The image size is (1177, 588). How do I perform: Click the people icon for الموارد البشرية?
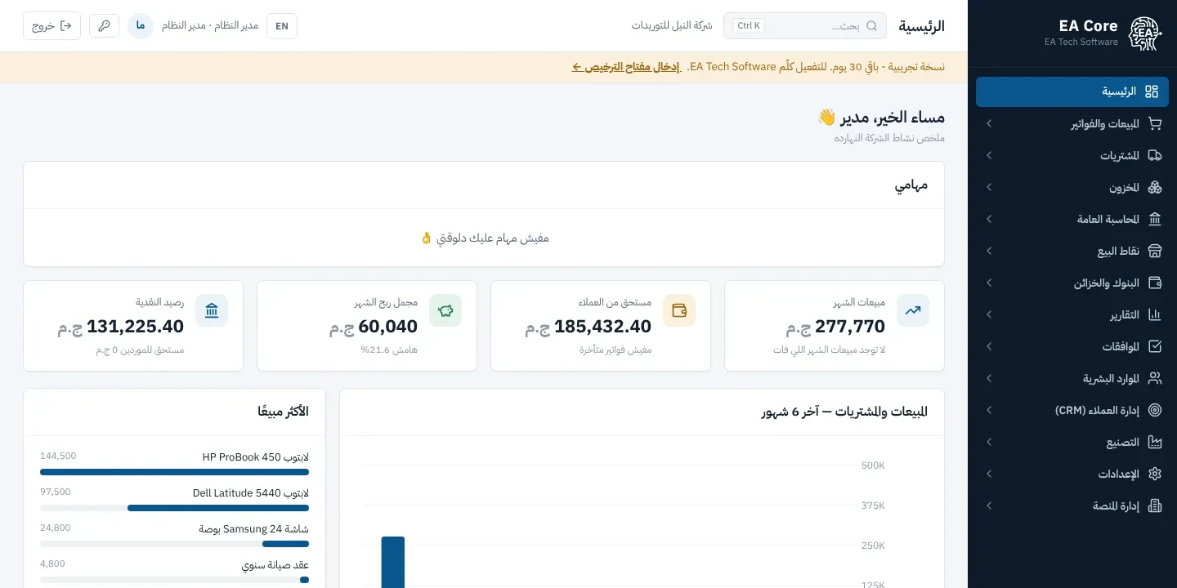tap(1155, 378)
